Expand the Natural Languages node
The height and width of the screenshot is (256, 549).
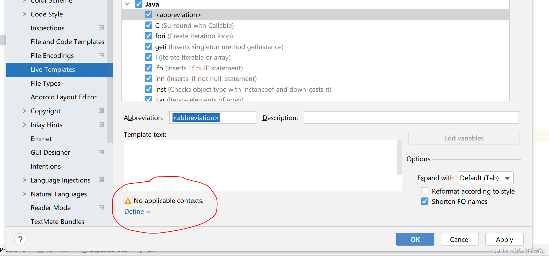24,194
